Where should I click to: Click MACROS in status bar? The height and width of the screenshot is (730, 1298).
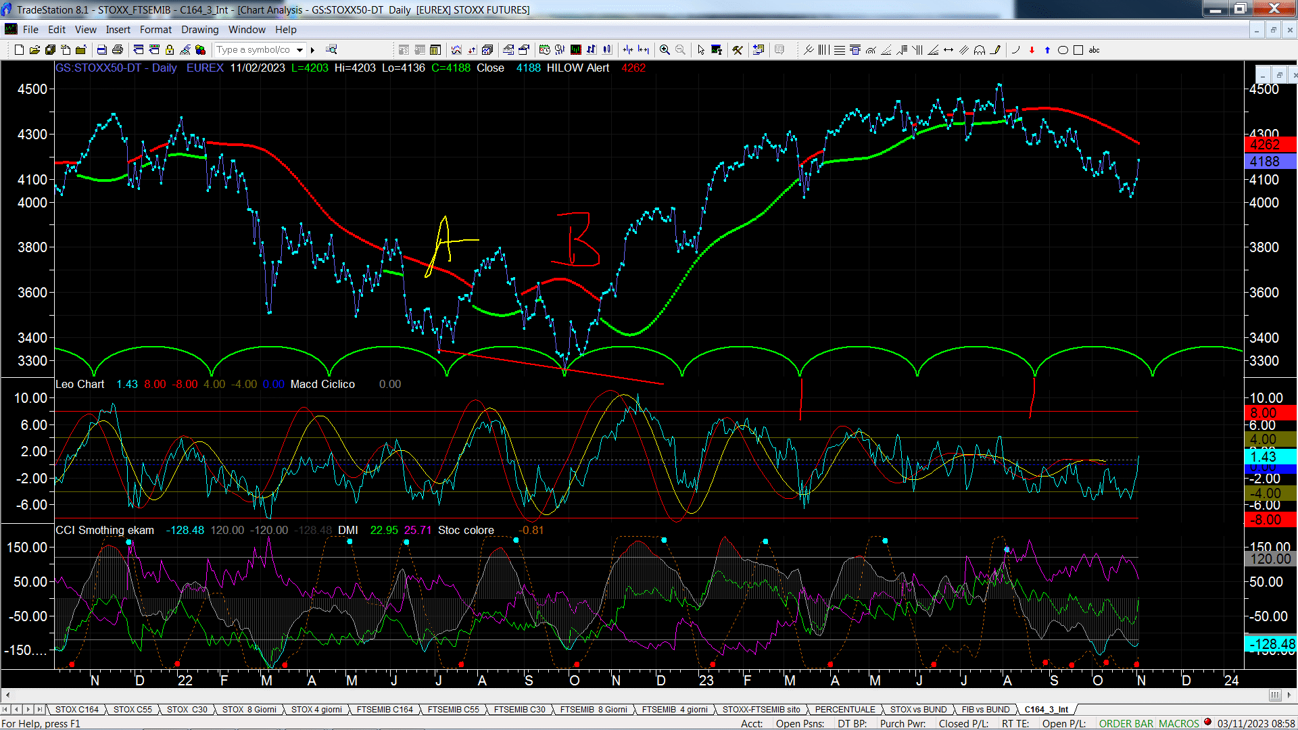point(1178,723)
